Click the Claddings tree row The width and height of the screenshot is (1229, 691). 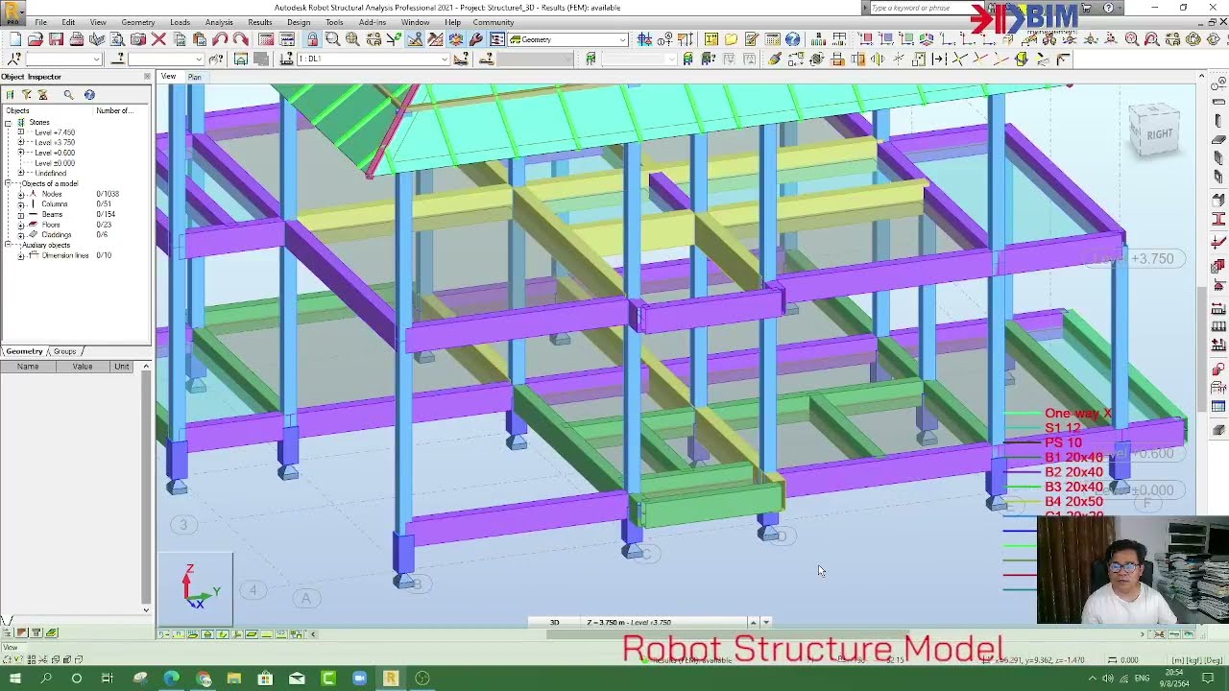click(57, 235)
